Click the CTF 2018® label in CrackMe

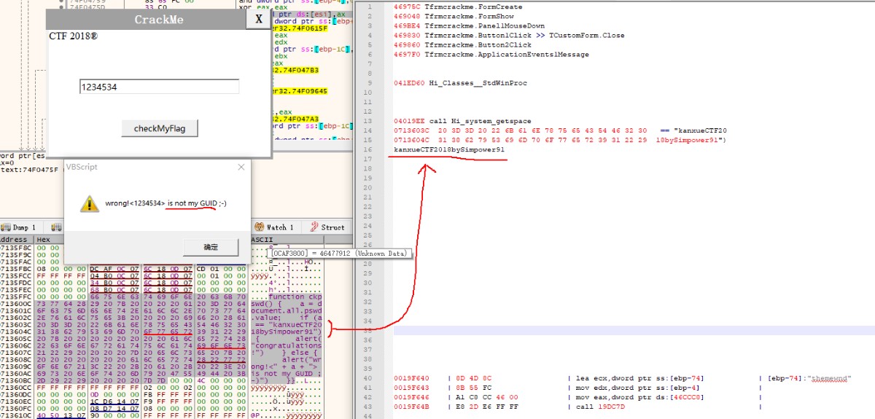point(72,36)
